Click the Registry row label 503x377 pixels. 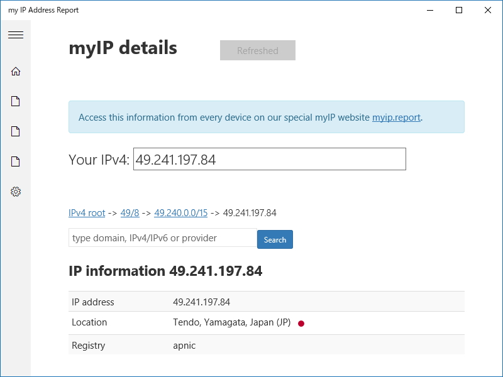[88, 346]
